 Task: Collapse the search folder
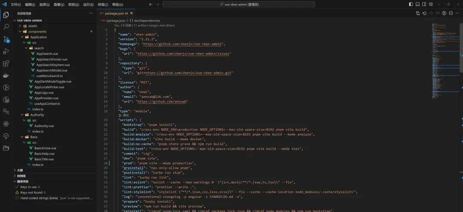point(54,48)
